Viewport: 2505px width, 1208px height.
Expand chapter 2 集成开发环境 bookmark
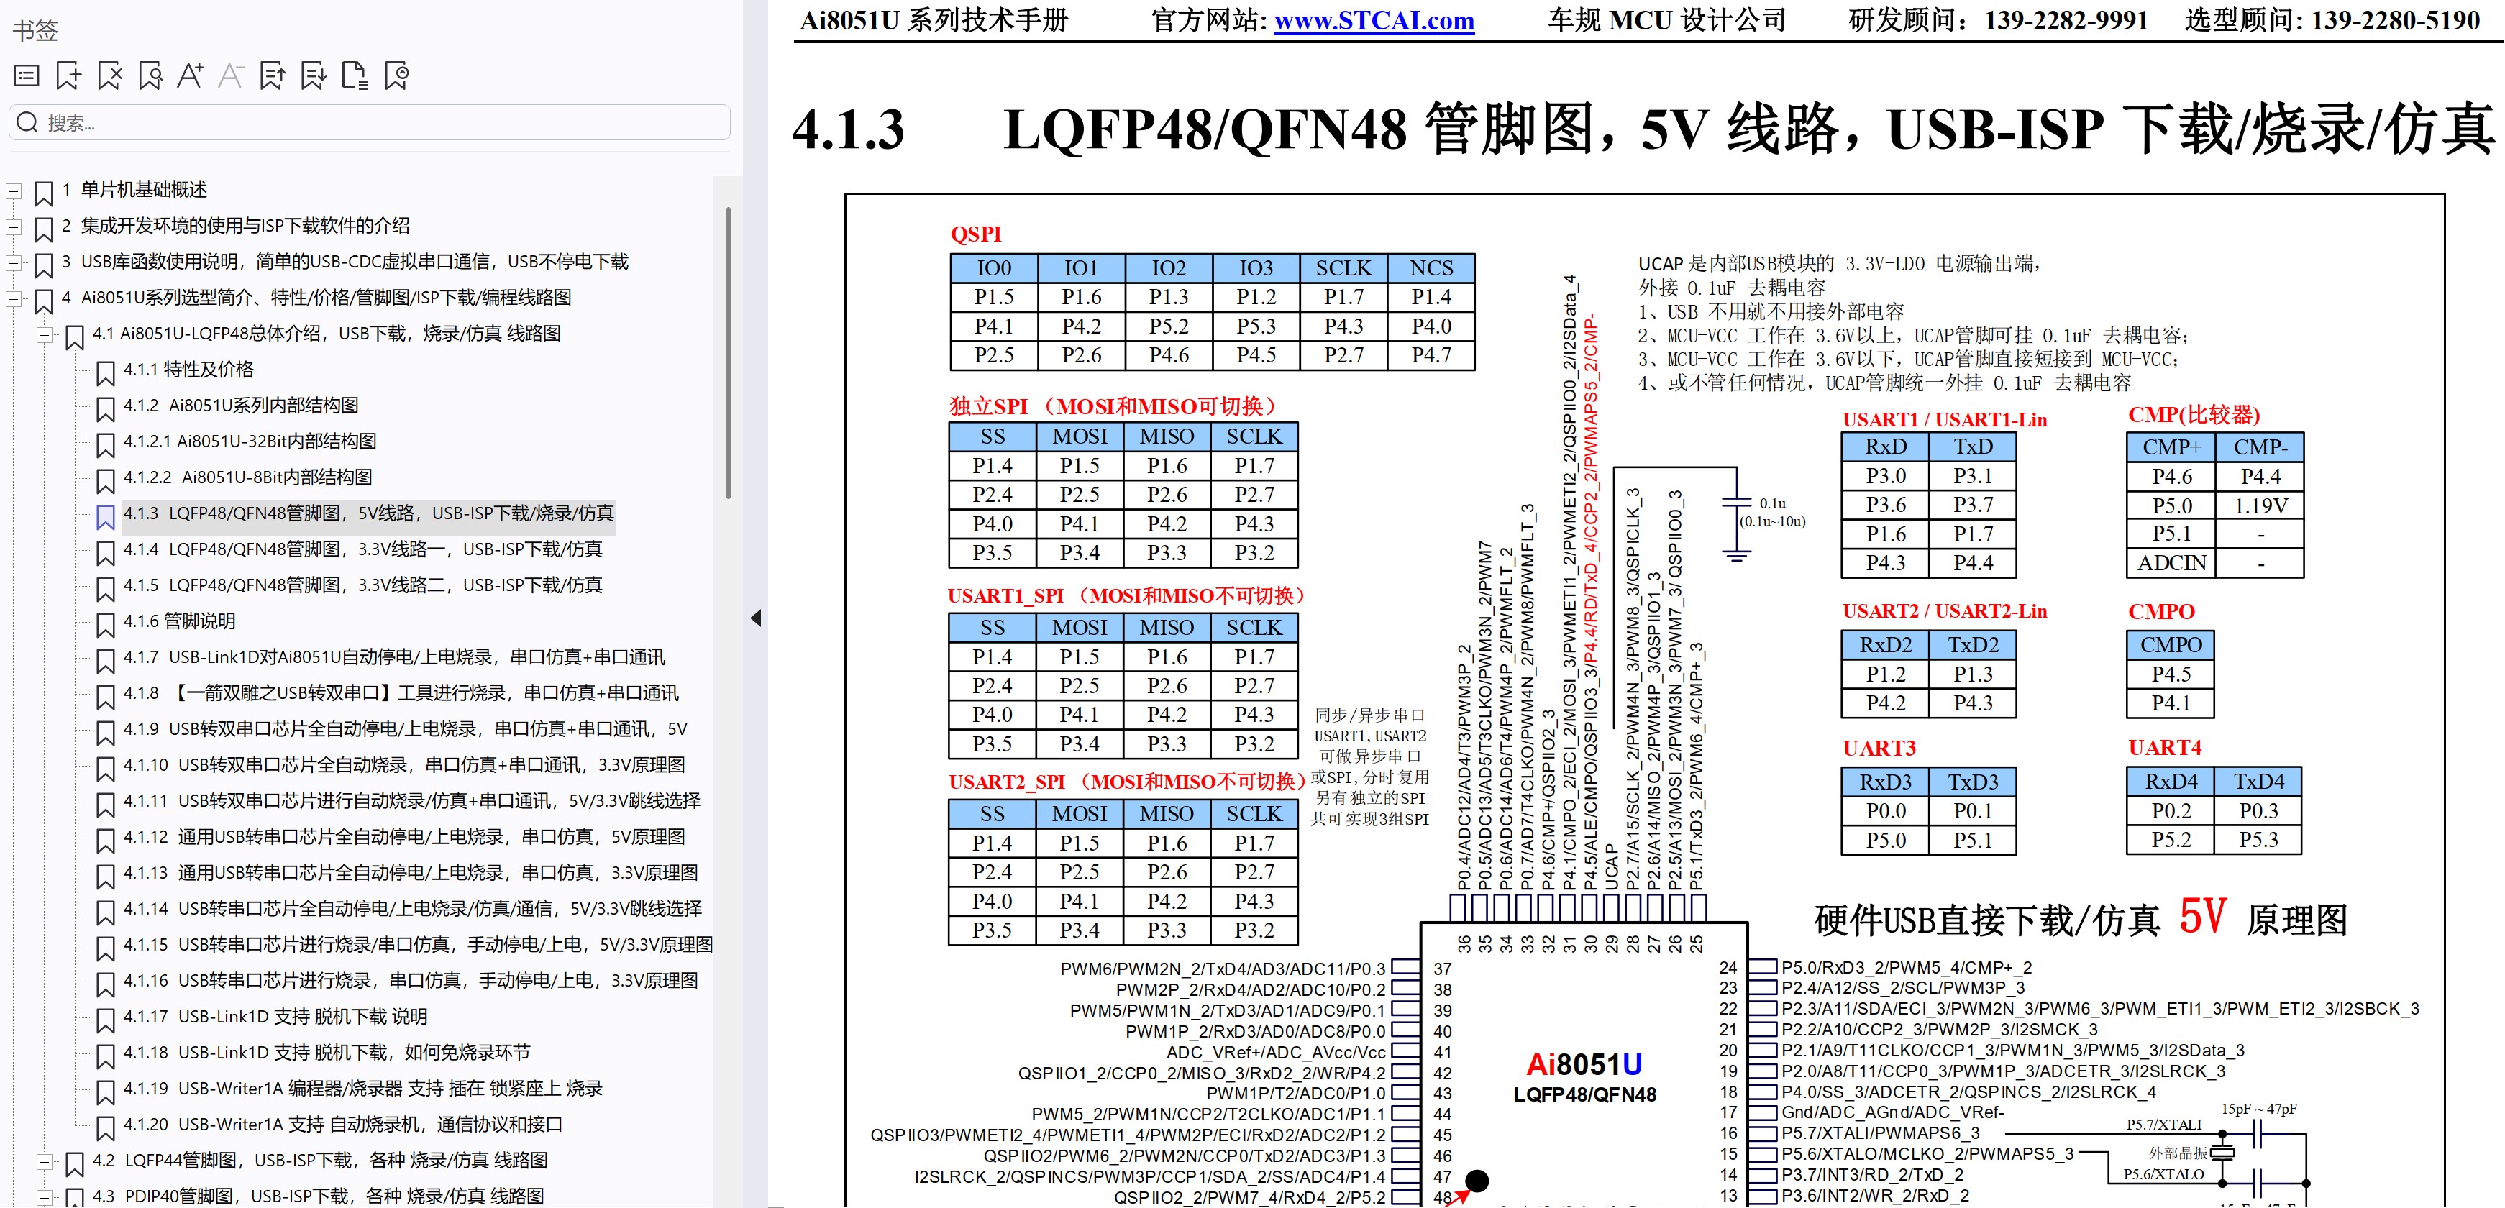point(14,227)
